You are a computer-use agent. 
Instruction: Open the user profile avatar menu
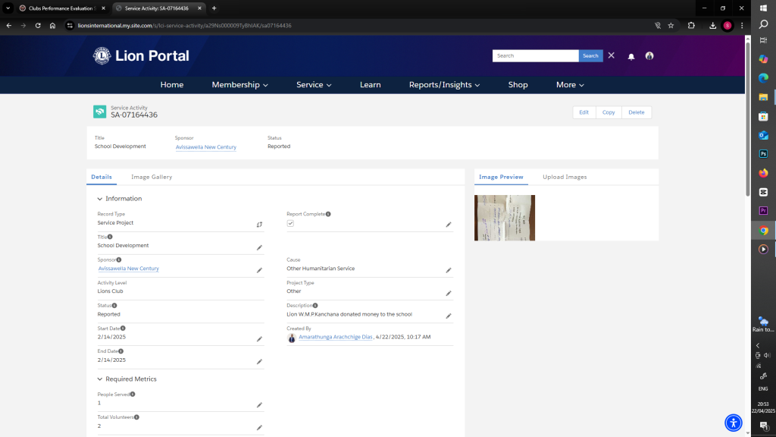click(x=649, y=56)
